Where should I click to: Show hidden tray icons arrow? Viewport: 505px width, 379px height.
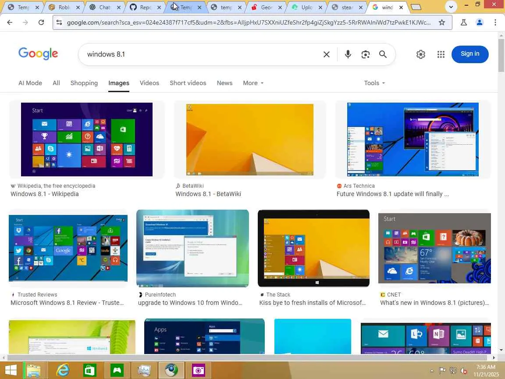click(432, 371)
